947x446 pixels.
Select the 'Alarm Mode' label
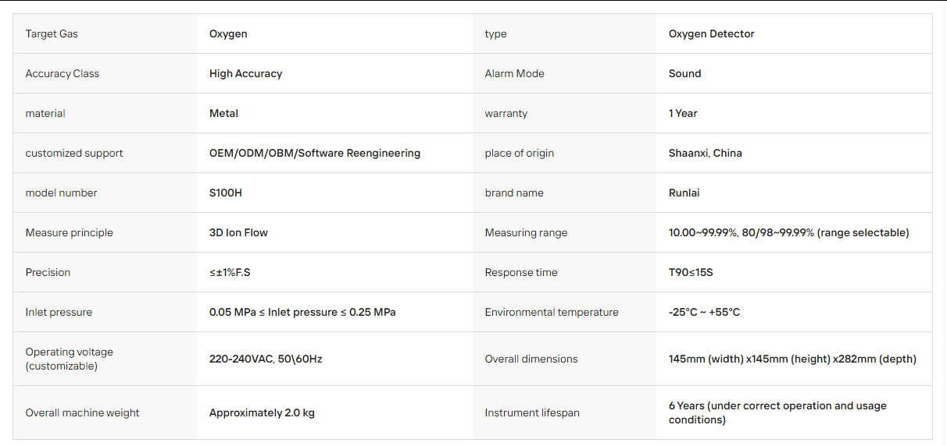point(514,73)
